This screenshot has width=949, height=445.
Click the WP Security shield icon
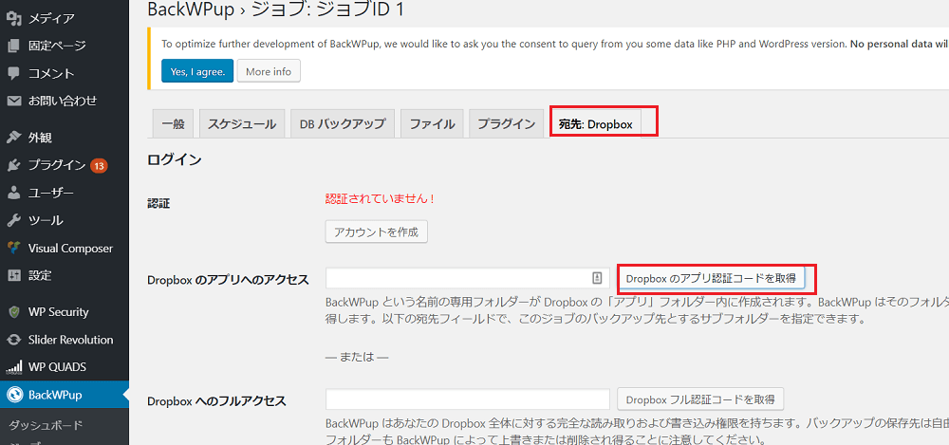click(x=13, y=311)
